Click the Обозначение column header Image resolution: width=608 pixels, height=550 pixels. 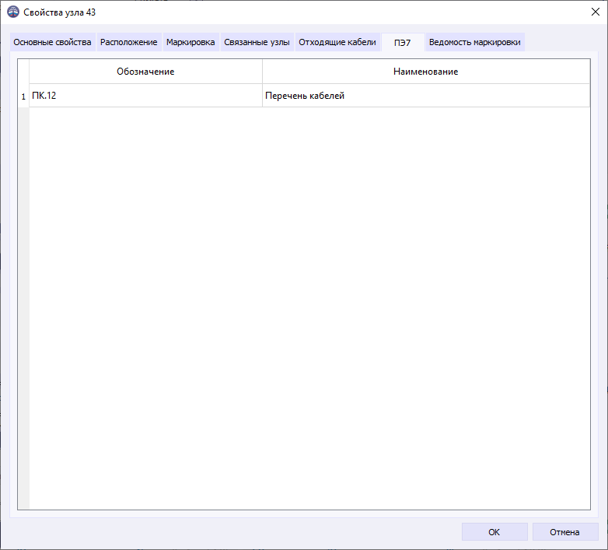[x=146, y=72]
